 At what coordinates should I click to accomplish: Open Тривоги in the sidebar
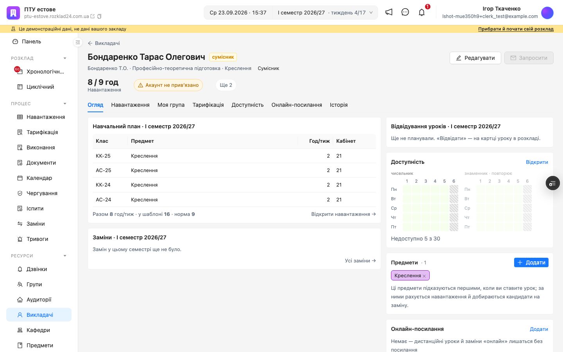pyautogui.click(x=39, y=239)
